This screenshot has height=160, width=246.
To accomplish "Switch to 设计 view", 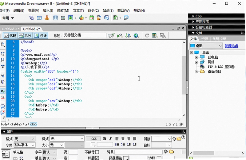I will pos(41,36).
